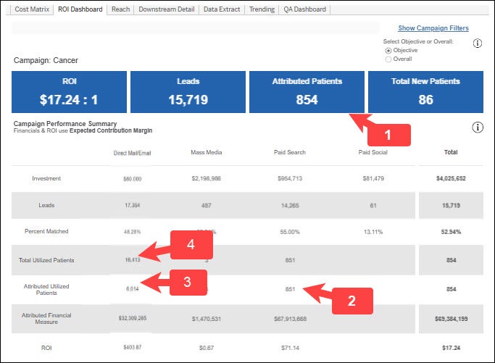This screenshot has width=495, height=363.
Task: Click the Total New Patients tile
Action: [x=425, y=92]
